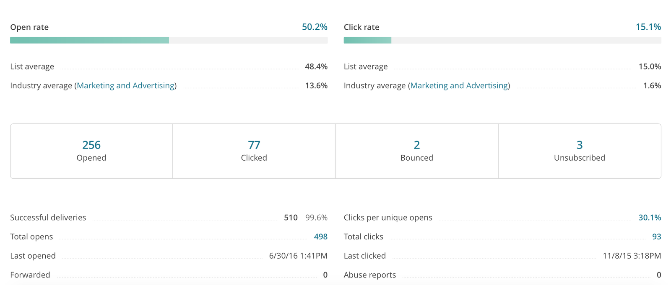Click the Abuse reports count value
This screenshot has height=285, width=671.
pos(658,275)
